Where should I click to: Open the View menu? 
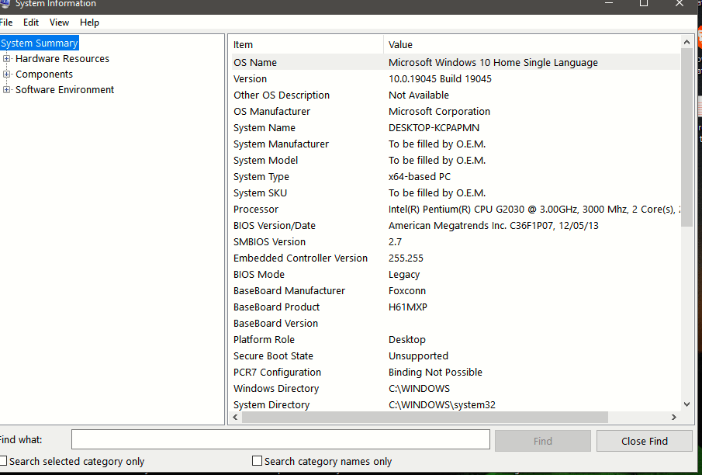coord(59,23)
